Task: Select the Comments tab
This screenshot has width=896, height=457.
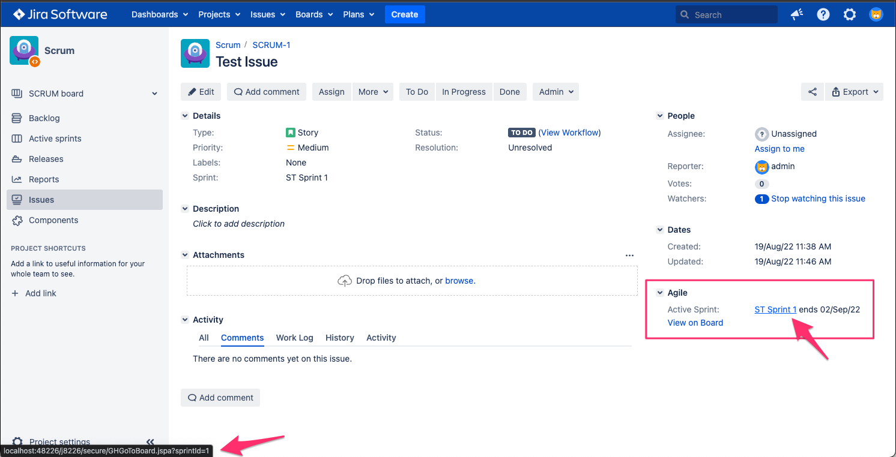Action: coord(242,338)
